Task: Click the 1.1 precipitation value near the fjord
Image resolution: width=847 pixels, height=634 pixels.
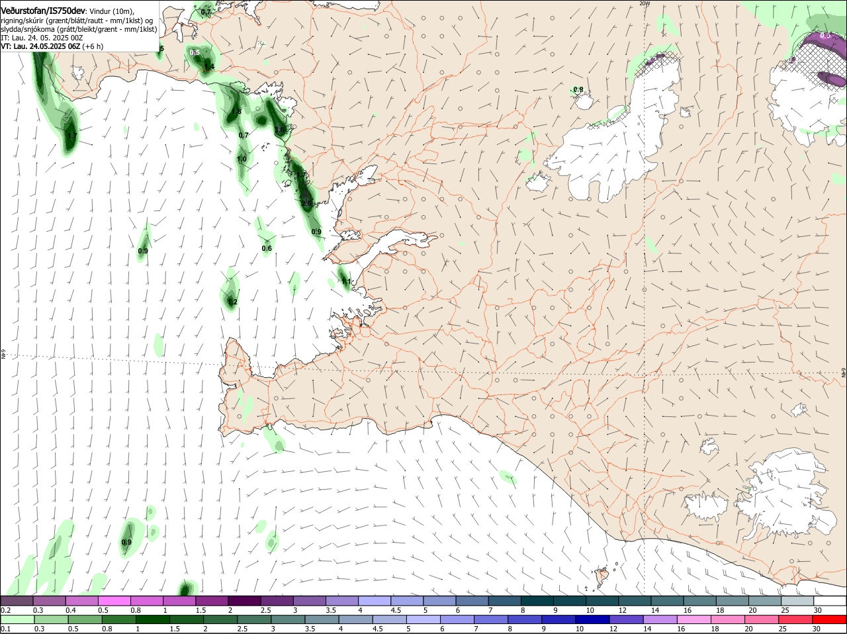Action: click(345, 281)
